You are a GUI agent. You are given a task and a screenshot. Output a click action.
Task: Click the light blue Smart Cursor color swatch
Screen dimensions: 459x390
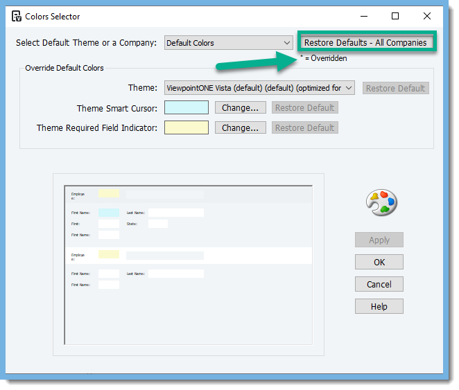[x=187, y=107]
